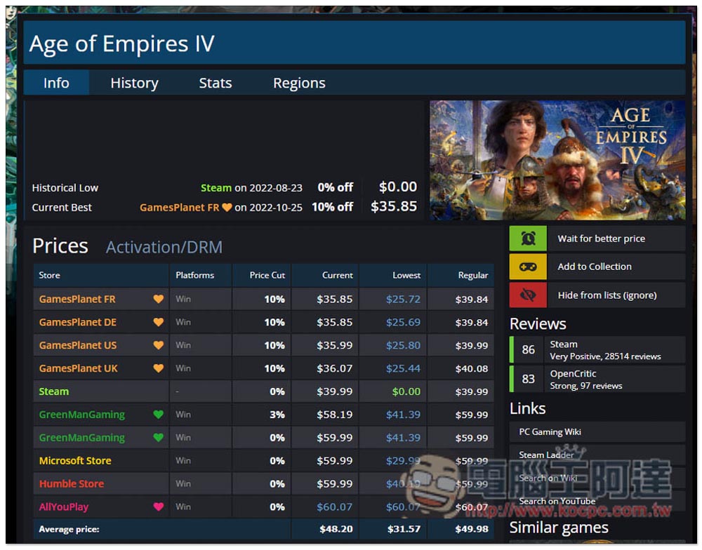
Task: Open GreenManGaming link with 3% price cut
Action: coord(82,415)
